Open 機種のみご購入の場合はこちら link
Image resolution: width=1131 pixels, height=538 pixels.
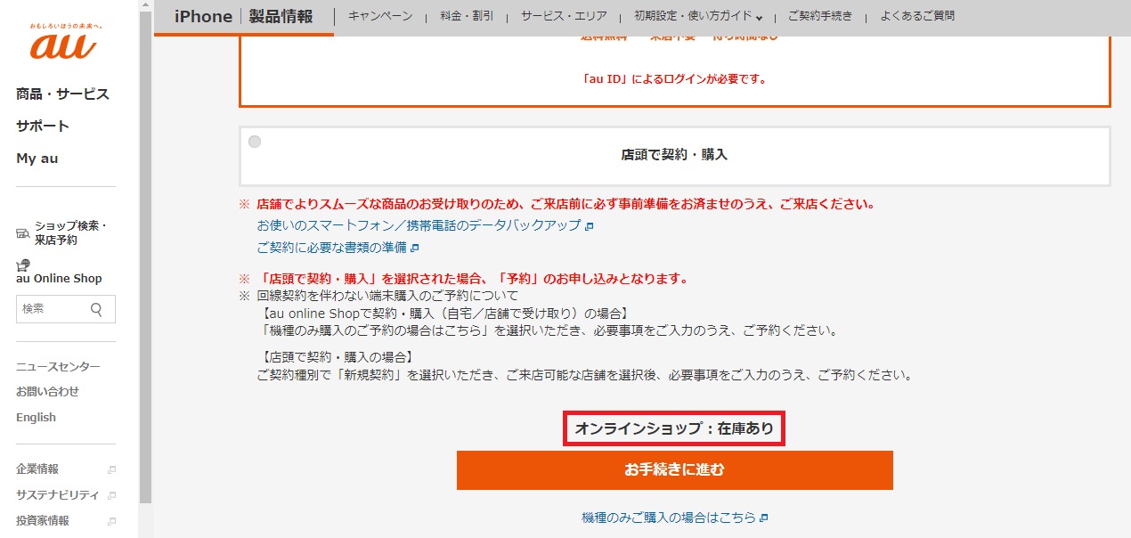[669, 518]
